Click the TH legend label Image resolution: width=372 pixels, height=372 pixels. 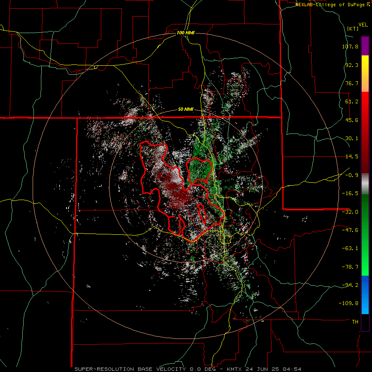(355, 322)
